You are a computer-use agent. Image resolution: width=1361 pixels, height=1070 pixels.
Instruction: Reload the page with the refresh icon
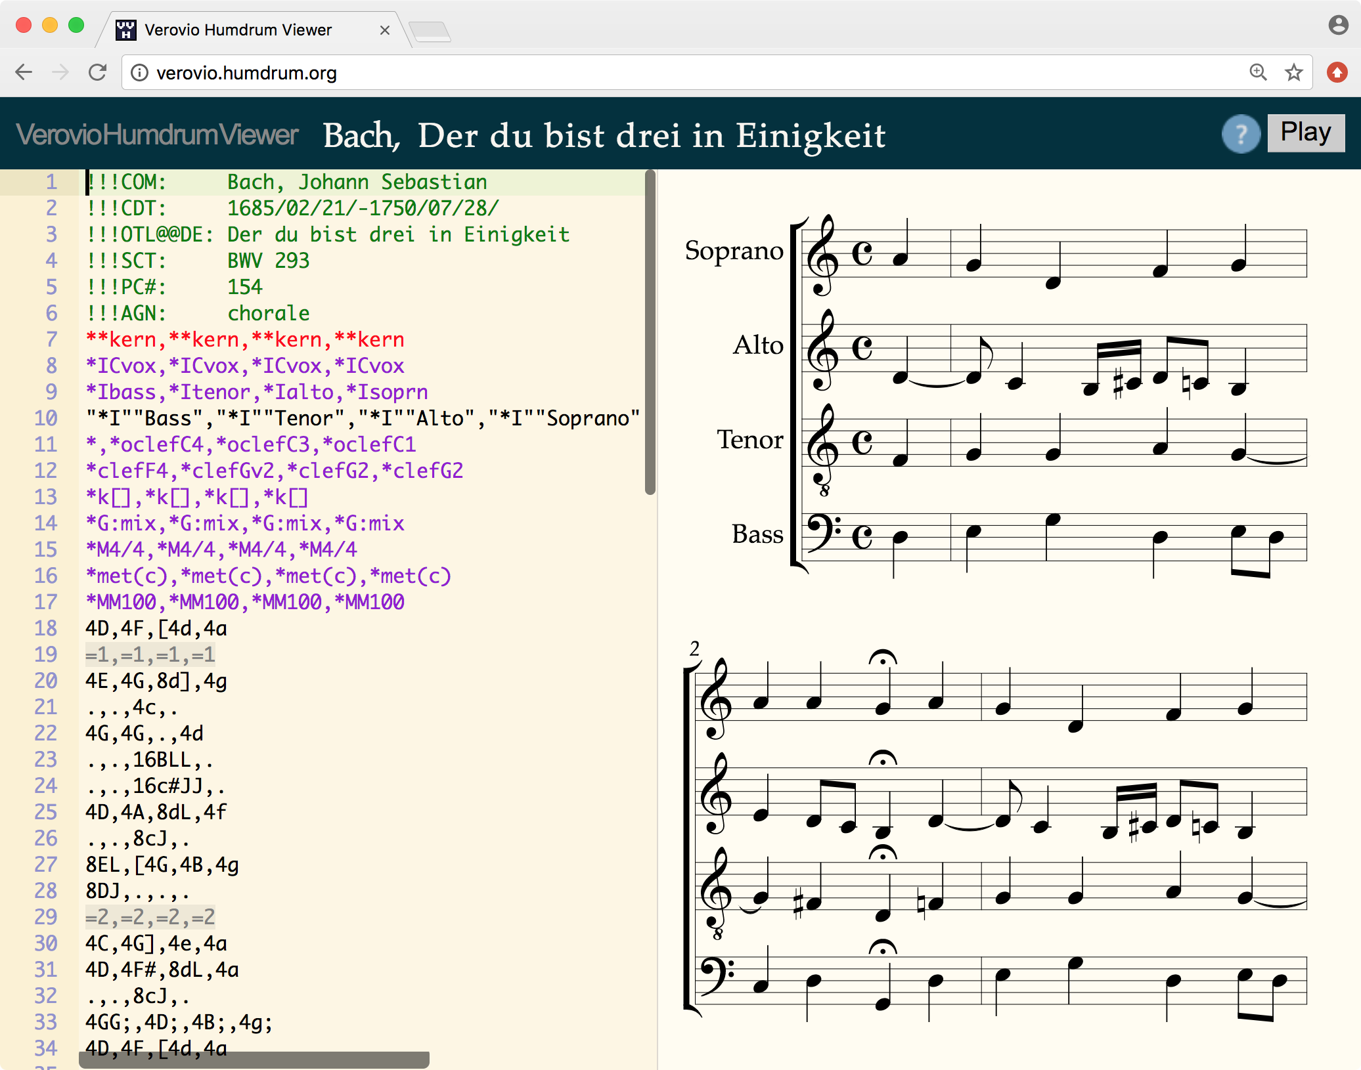pyautogui.click(x=98, y=72)
